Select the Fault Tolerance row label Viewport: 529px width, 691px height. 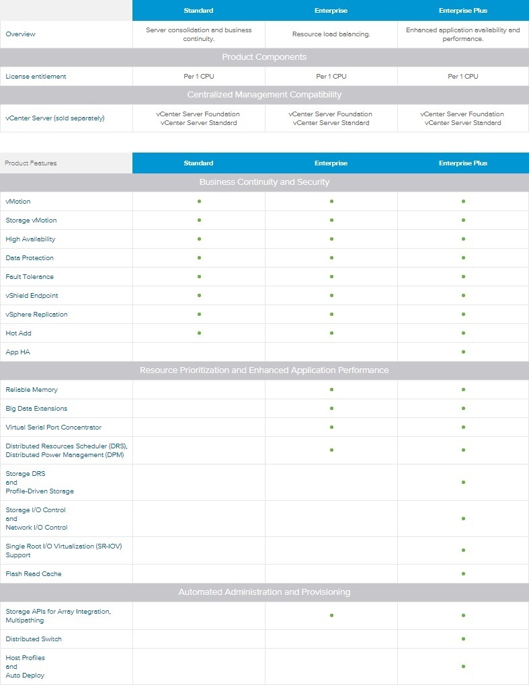[30, 277]
